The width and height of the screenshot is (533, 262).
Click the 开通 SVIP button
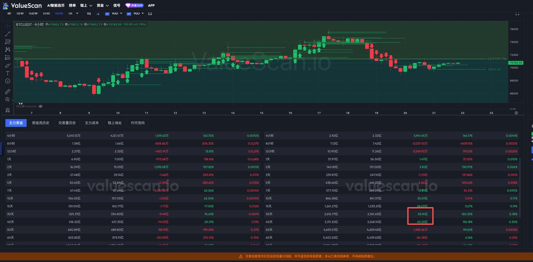pos(134,5)
